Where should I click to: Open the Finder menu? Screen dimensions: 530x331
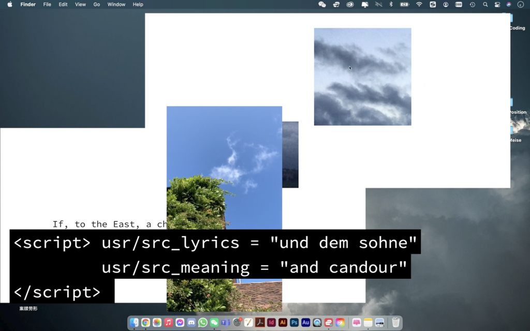coord(28,4)
